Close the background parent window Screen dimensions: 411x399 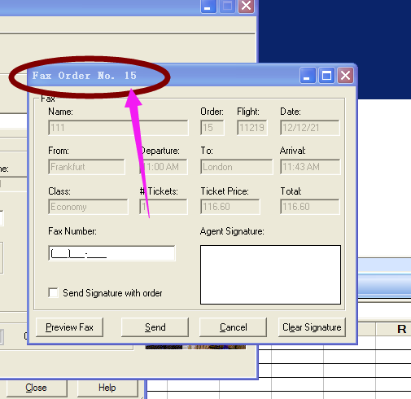click(246, 6)
